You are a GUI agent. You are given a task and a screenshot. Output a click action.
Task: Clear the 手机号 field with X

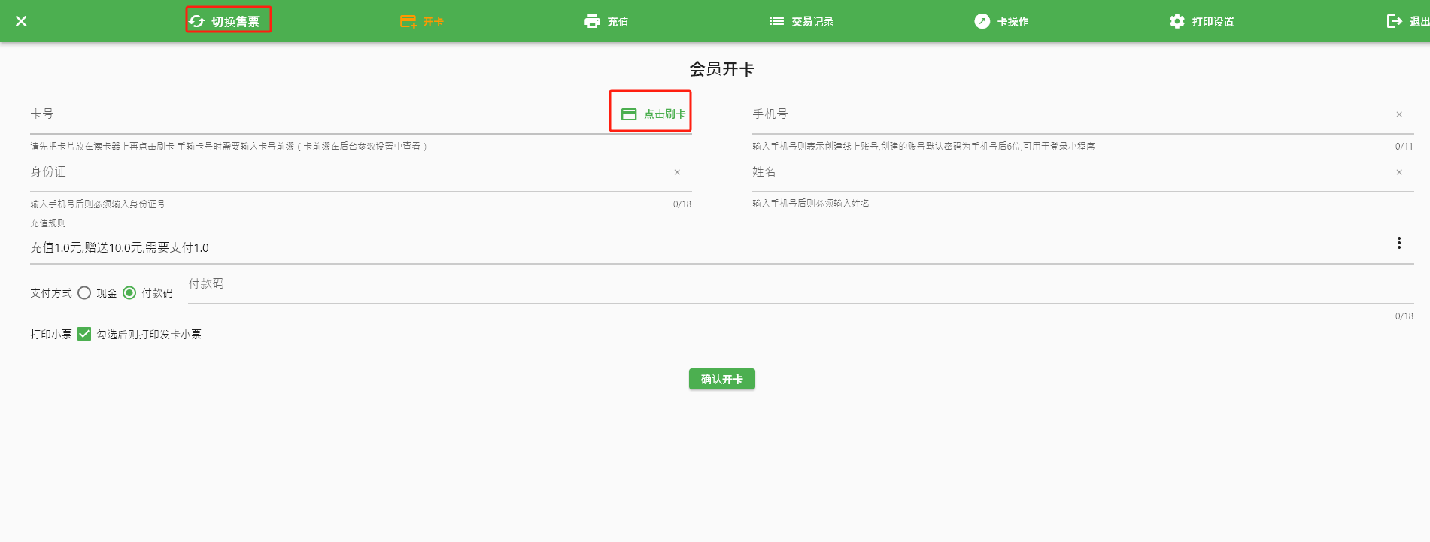[x=1398, y=114]
